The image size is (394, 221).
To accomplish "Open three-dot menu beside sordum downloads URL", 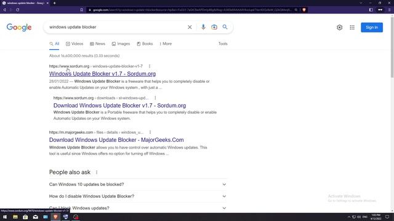I will point(155,98).
